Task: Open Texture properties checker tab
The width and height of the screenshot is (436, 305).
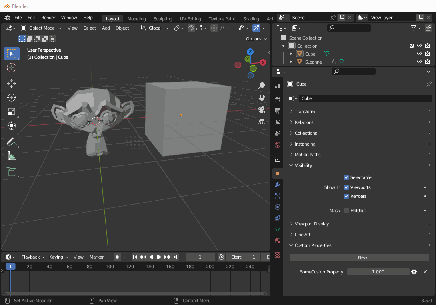Action: (x=278, y=255)
